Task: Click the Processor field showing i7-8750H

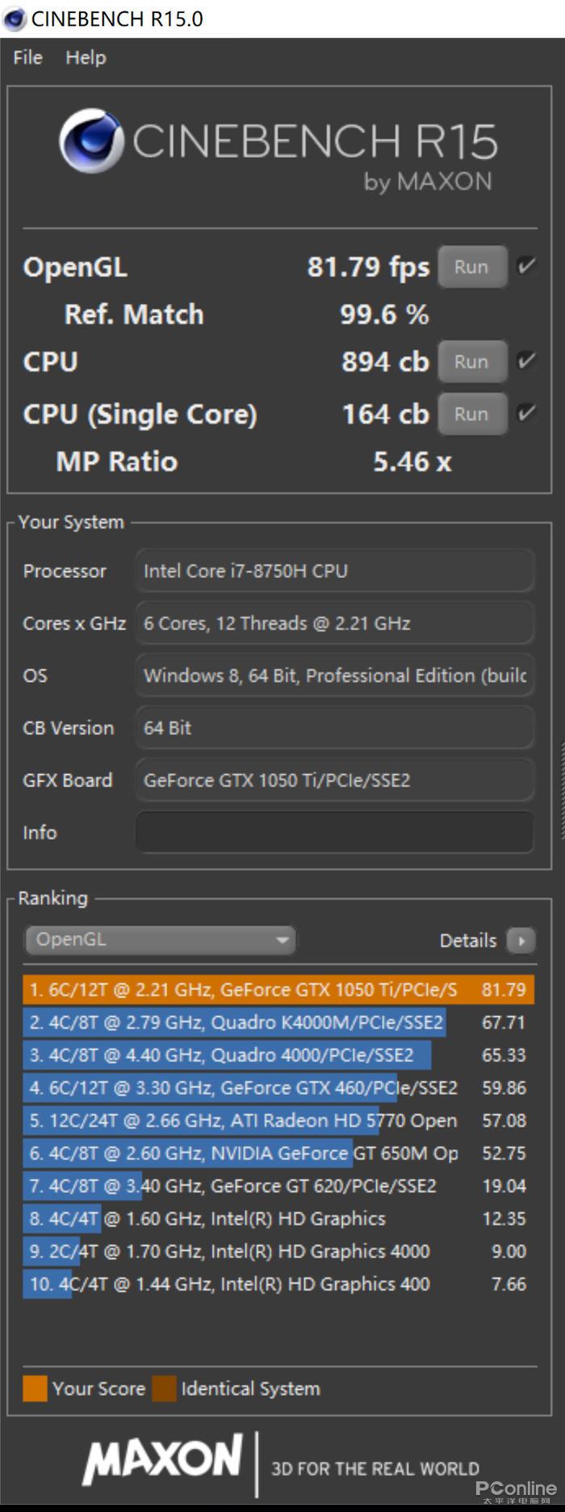Action: pos(334,571)
